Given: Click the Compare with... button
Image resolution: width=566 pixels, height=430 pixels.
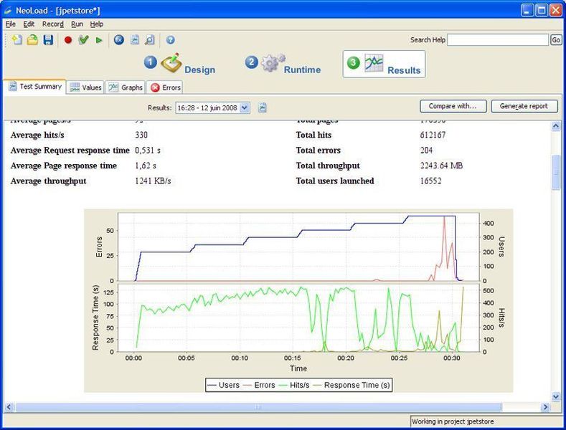Looking at the screenshot, I should tap(453, 106).
